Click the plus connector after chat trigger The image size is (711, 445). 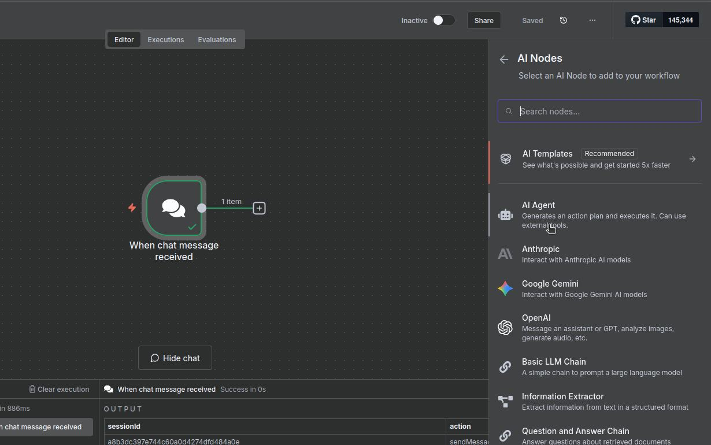coord(259,208)
